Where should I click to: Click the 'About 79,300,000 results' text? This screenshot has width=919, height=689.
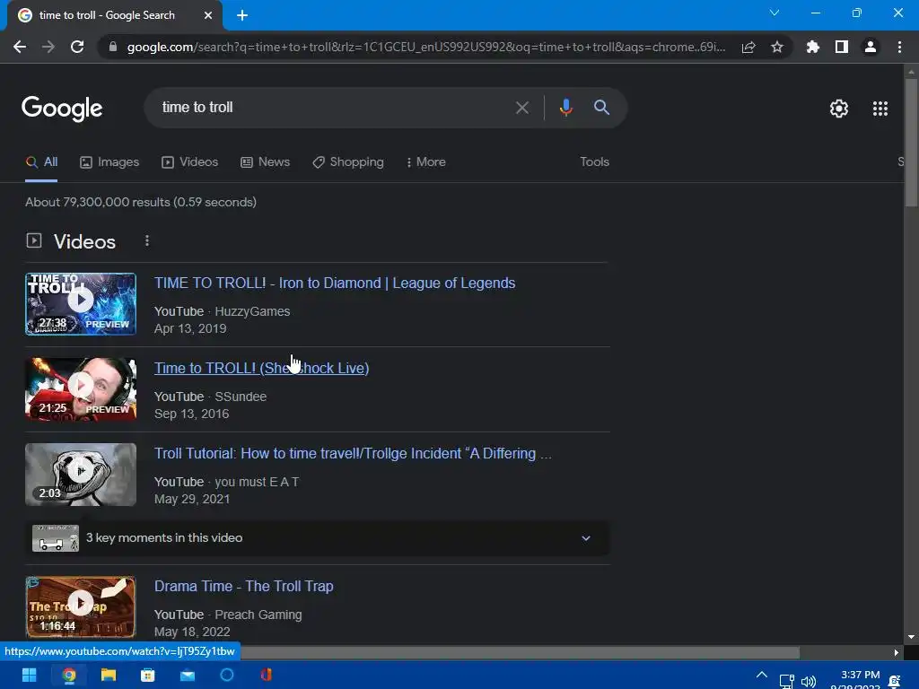(x=141, y=202)
